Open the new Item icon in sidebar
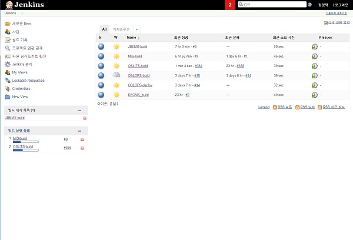Image resolution: width=353 pixels, height=240 pixels. pyautogui.click(x=8, y=24)
